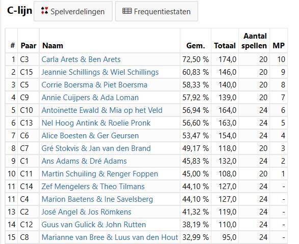The width and height of the screenshot is (299, 244).
Task: Click Antoinette Ewald & Mia op het Veld
Action: (102, 110)
